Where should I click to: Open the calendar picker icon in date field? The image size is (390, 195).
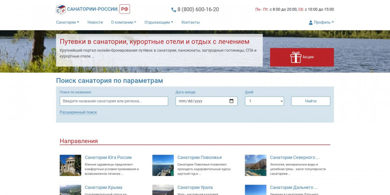(231, 101)
